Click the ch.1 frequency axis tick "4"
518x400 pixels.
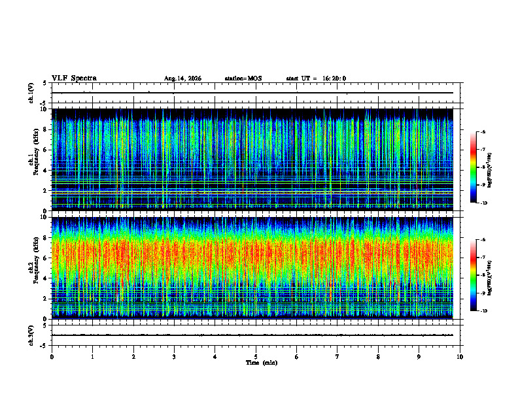pos(46,171)
